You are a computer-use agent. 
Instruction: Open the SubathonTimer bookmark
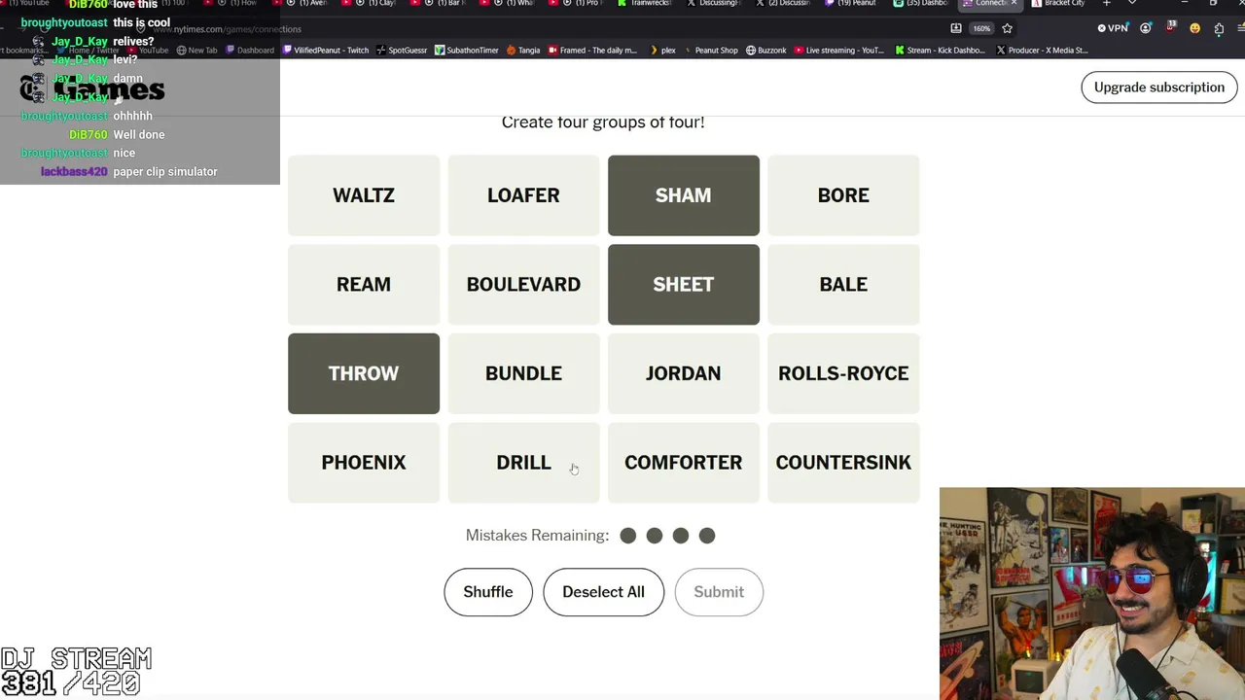[466, 51]
